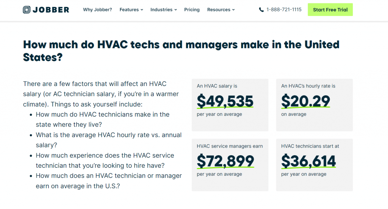Click the bullet about HVAC service technician experience
Viewport: 388px width, 209px height.
click(105, 160)
